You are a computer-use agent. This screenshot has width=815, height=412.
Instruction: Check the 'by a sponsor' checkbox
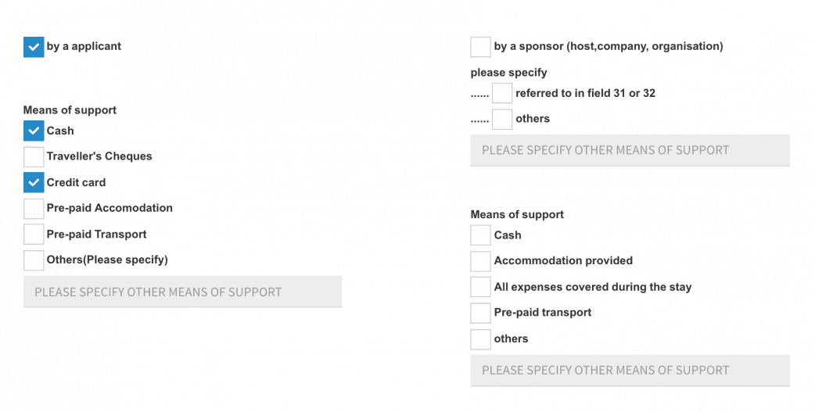480,47
